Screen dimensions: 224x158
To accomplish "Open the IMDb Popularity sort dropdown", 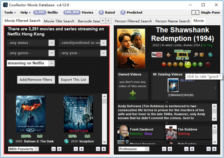I will pos(23,149).
